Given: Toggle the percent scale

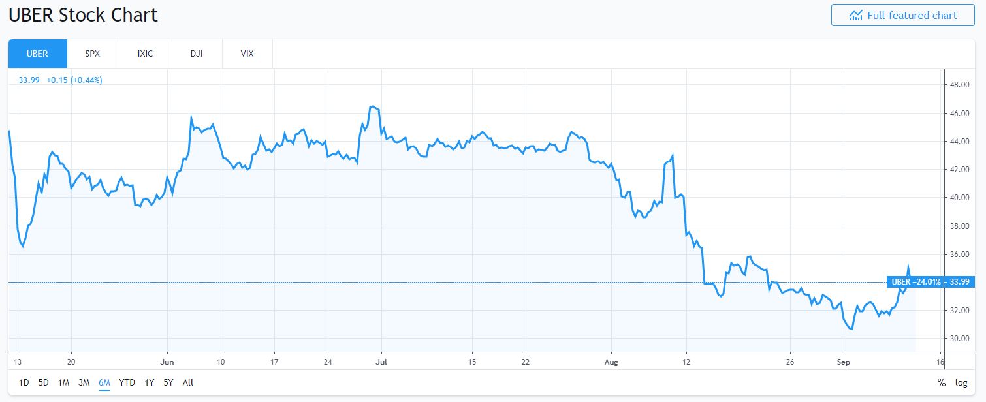Looking at the screenshot, I should 941,382.
